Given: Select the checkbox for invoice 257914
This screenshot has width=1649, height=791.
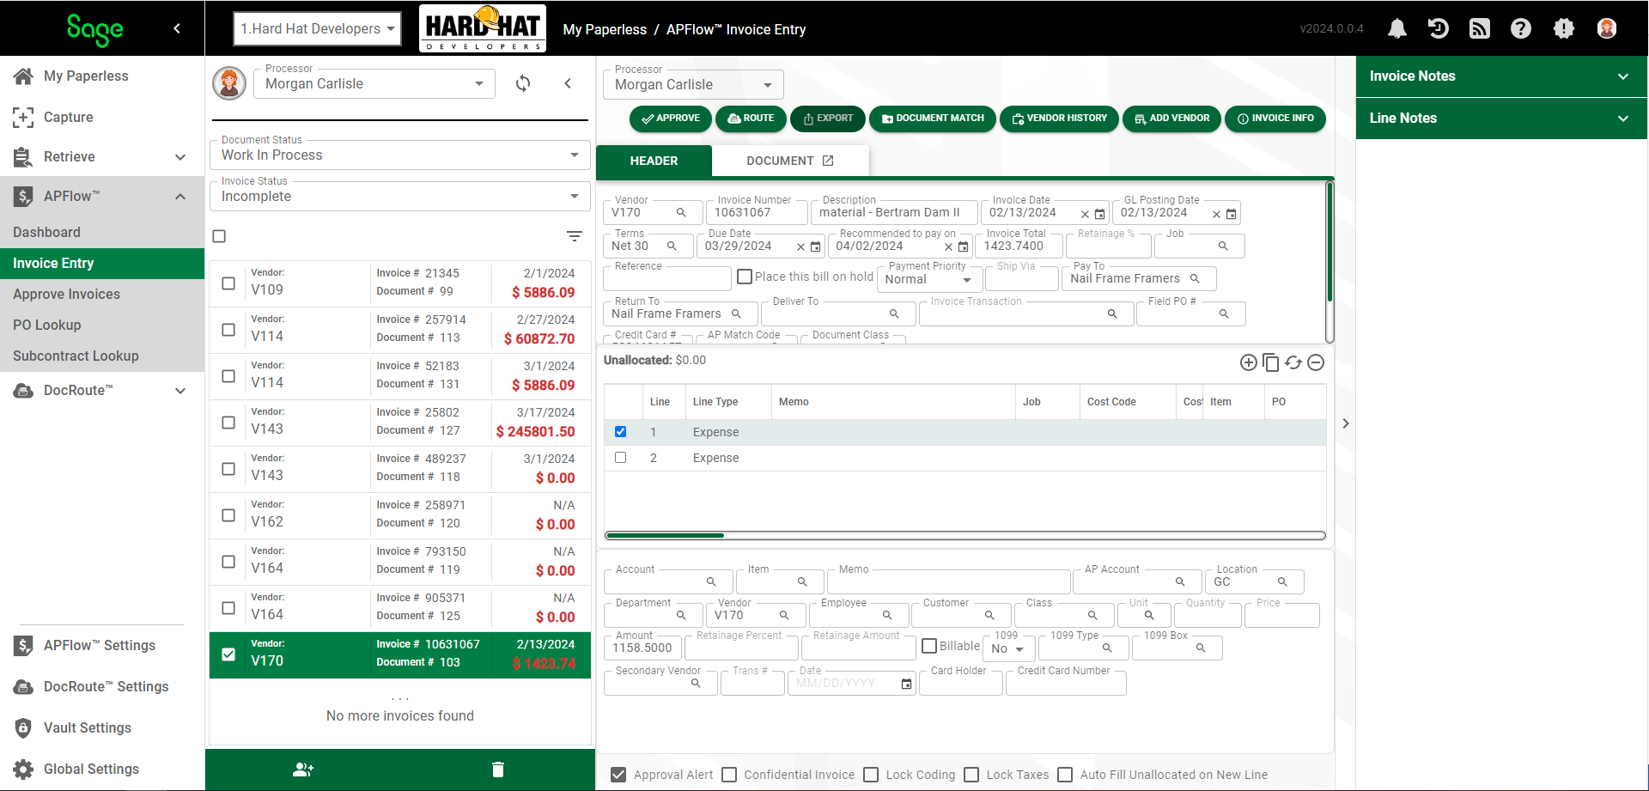Looking at the screenshot, I should point(228,330).
